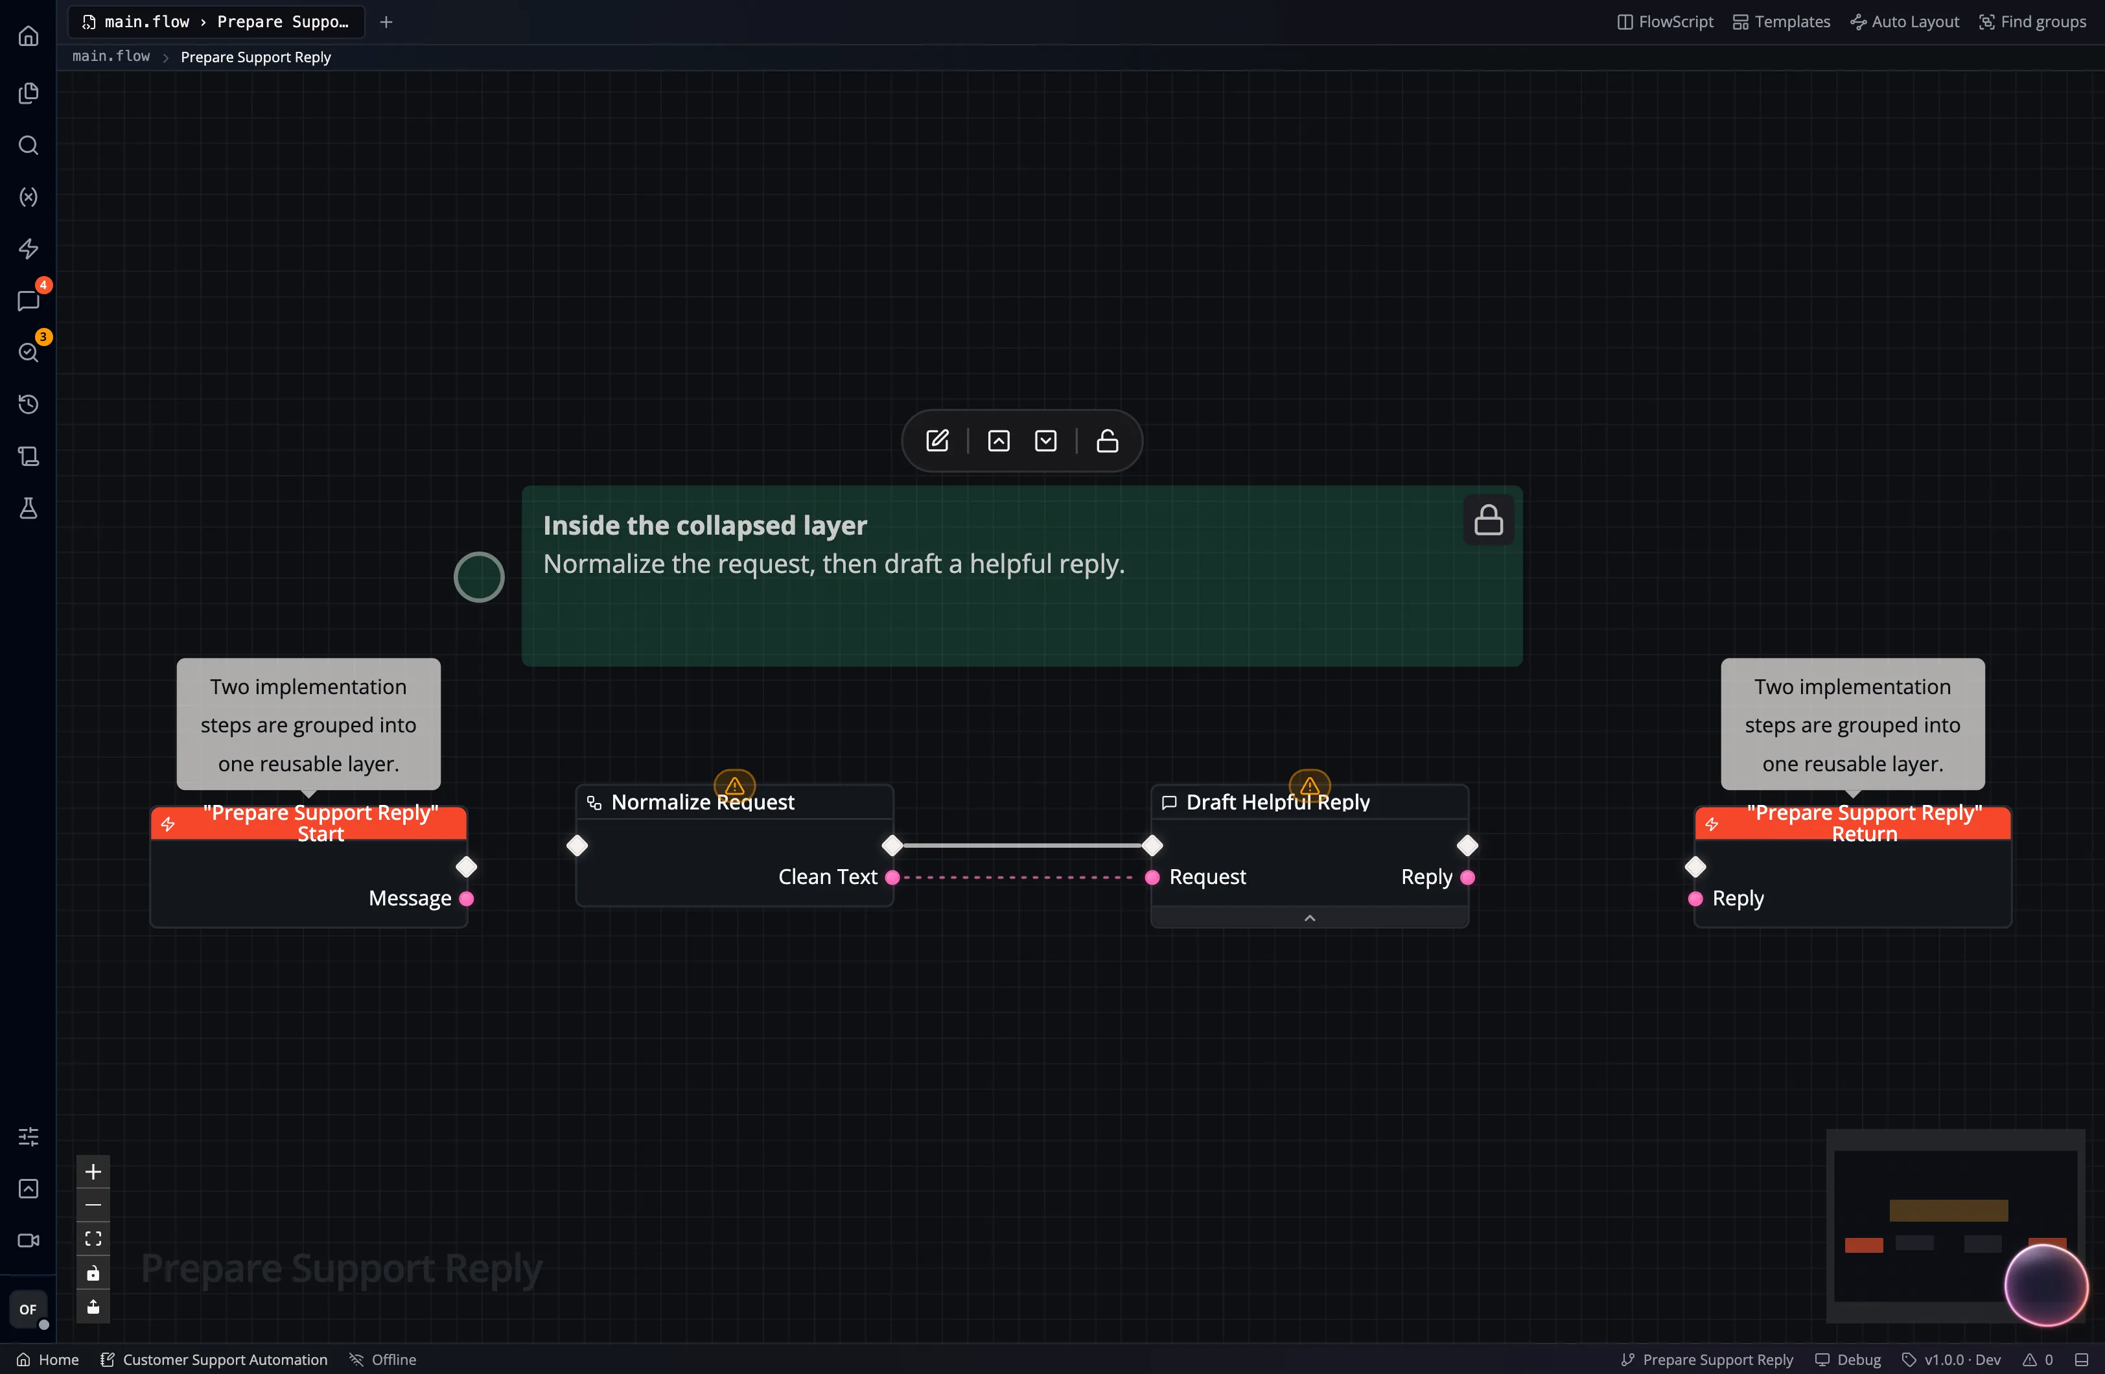Select the main.flow Prepare Support tab
This screenshot has height=1374, width=2105.
[216, 22]
